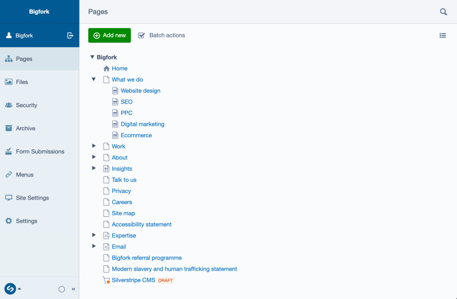Collapse the What we do section
This screenshot has width=457, height=299.
(93, 79)
